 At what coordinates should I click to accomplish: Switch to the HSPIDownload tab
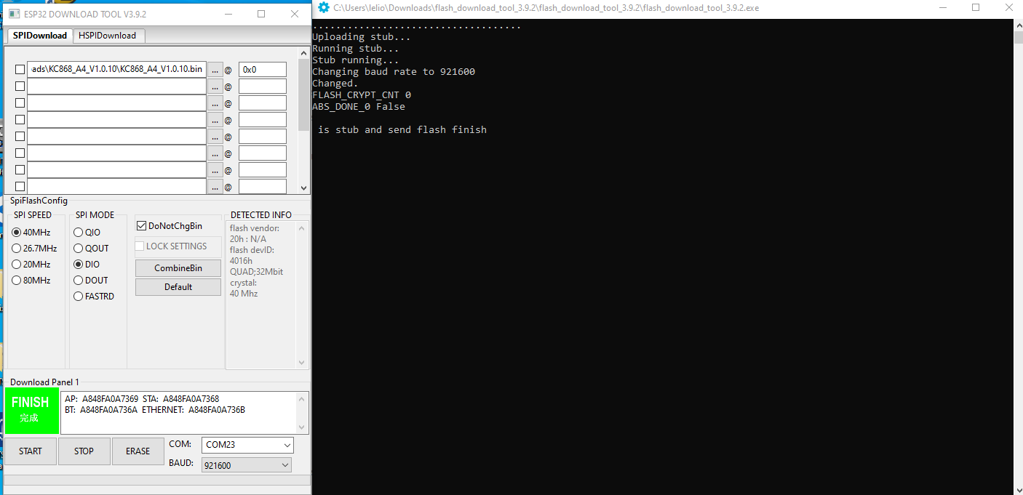point(108,36)
